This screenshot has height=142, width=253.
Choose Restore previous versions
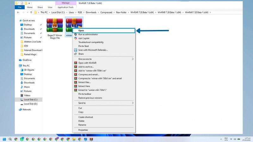tap(104, 98)
